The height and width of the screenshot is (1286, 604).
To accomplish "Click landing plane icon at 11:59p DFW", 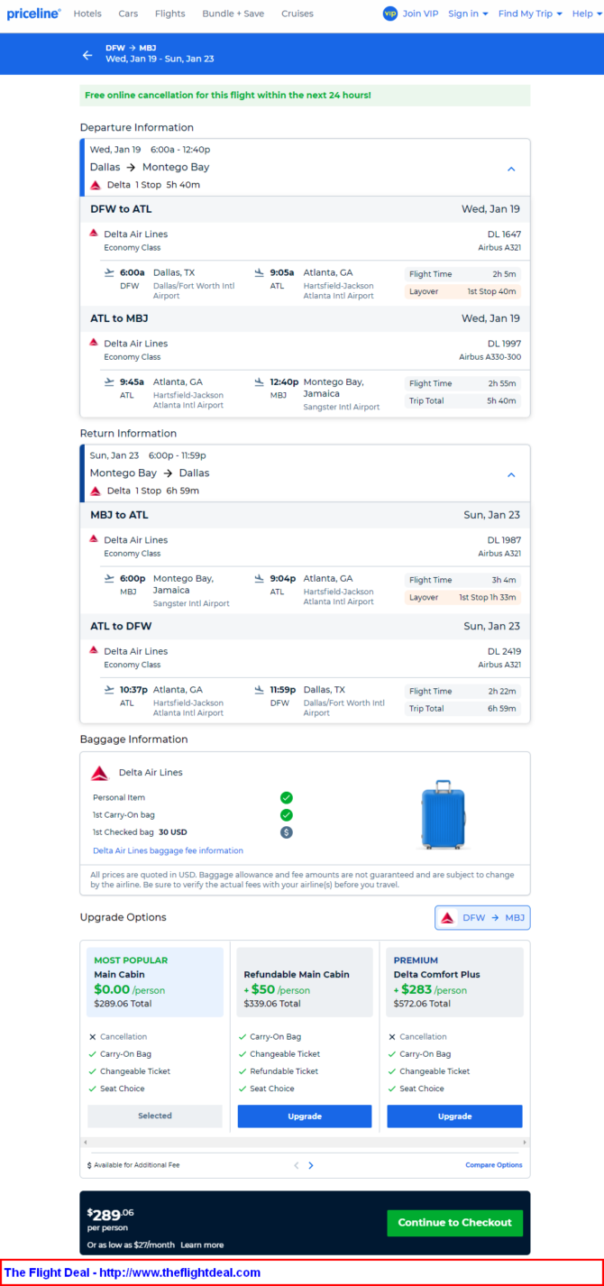I will 260,690.
